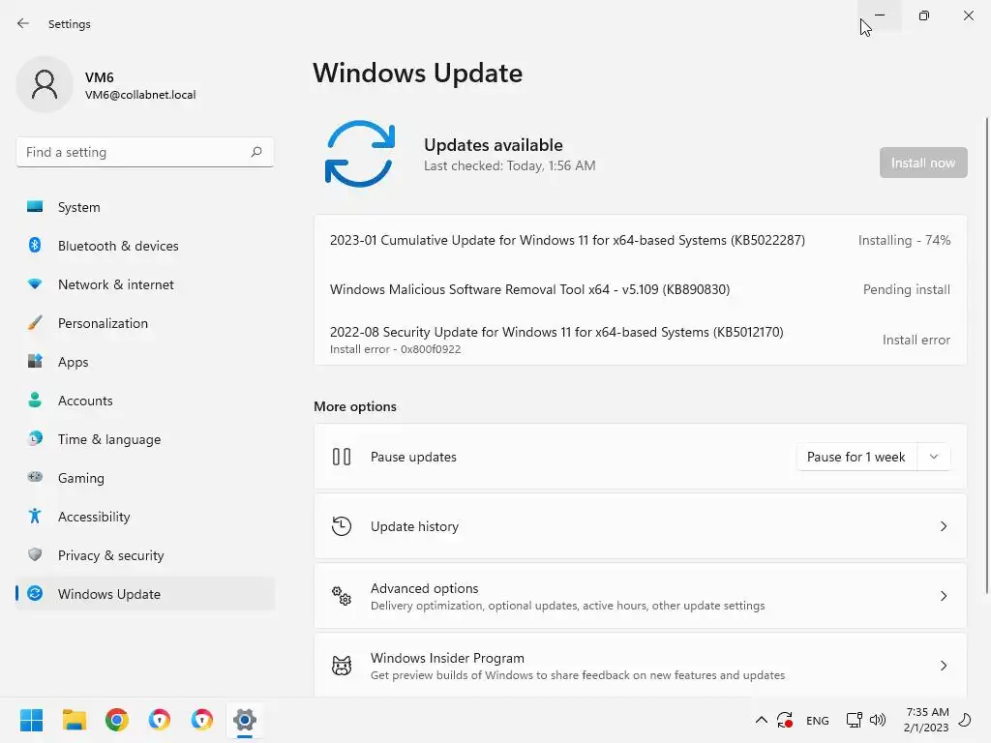
Task: Open the VM6 user profile avatar
Action: (45, 84)
